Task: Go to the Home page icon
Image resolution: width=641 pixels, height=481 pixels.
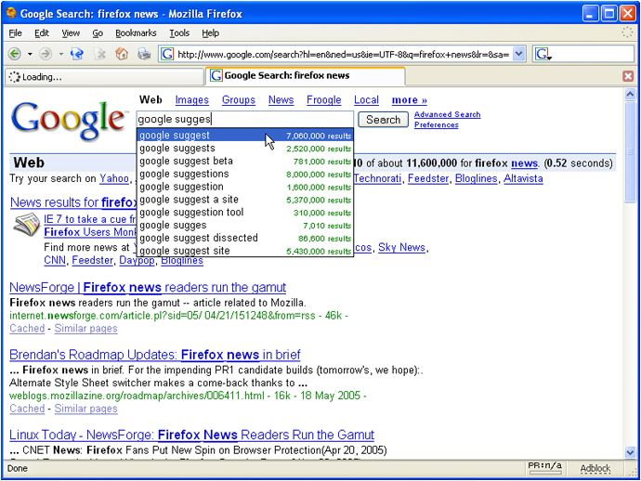Action: point(122,54)
